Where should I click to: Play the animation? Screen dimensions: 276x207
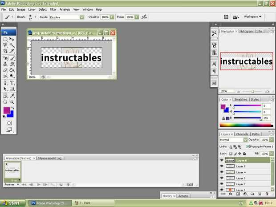coord(39,184)
